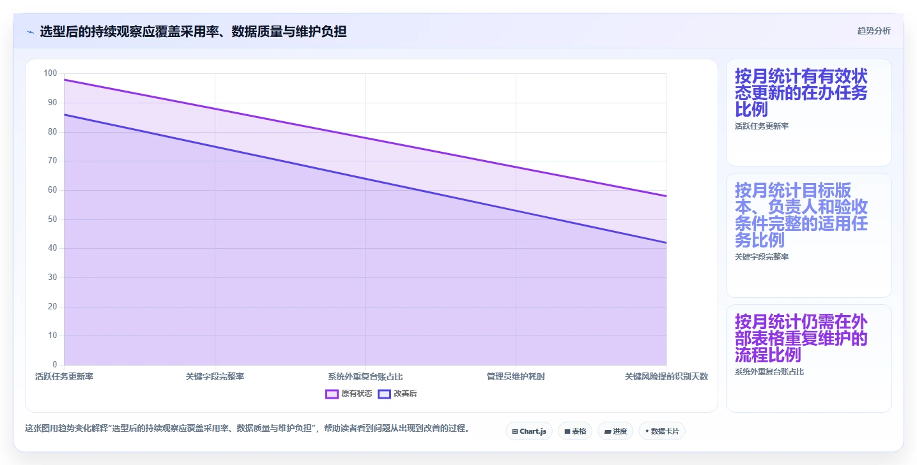This screenshot has width=917, height=465.
Task: Open the 活跃任务更新率 data card
Action: click(x=808, y=113)
